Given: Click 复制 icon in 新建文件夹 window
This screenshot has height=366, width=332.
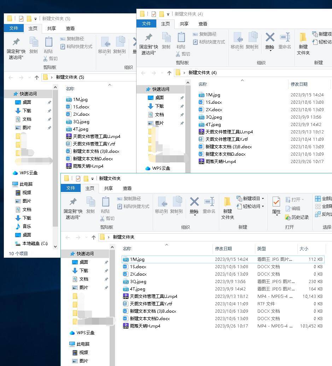Looking at the screenshot, I should [91, 202].
